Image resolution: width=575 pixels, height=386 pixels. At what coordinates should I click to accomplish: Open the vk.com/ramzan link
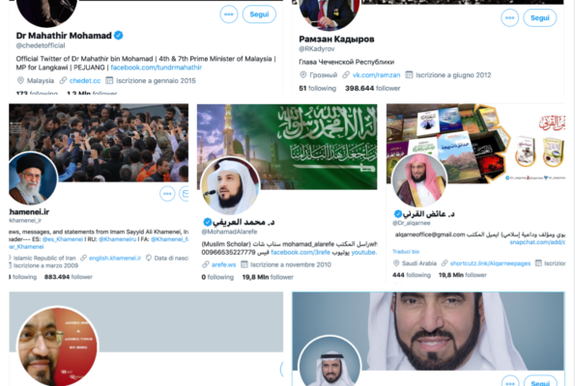point(376,75)
